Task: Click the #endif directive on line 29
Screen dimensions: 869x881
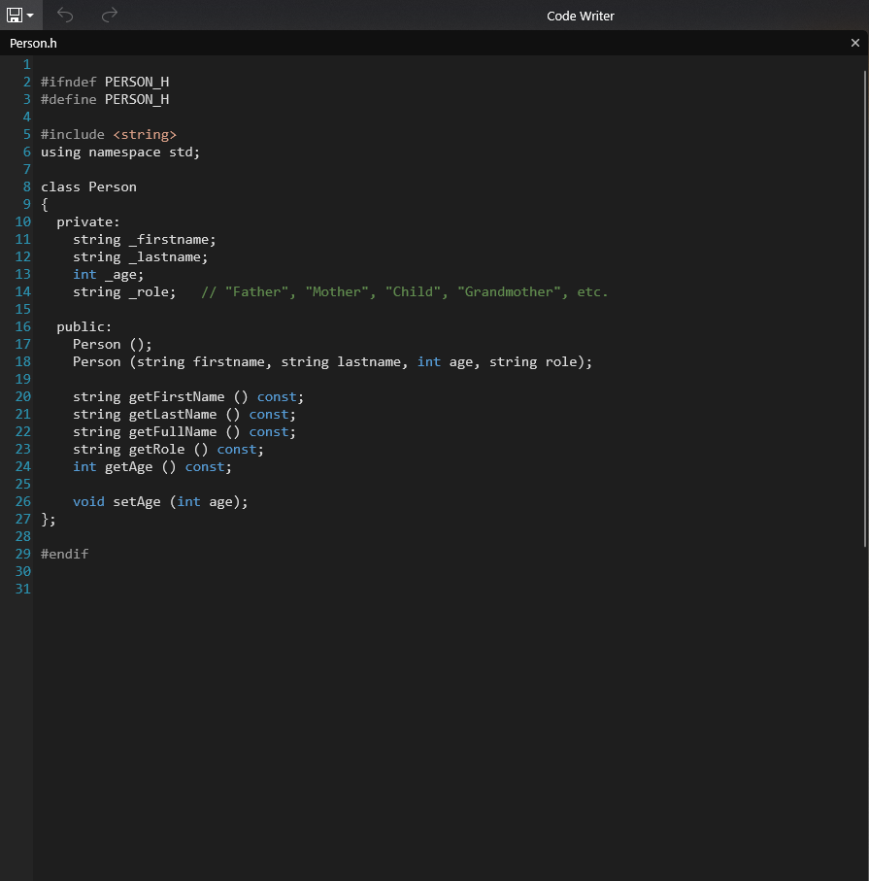Action: click(64, 554)
